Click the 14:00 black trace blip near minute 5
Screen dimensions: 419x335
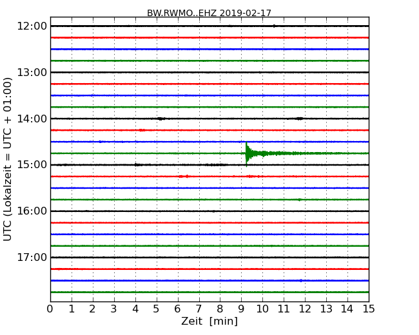(161, 119)
